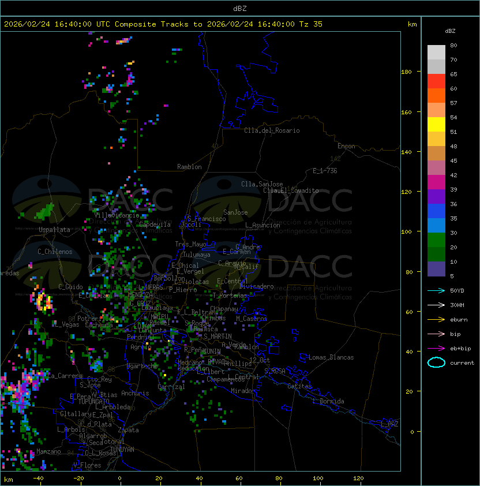Click the 'TUNUYAN' map label
This screenshot has height=486, width=480.
point(122,450)
